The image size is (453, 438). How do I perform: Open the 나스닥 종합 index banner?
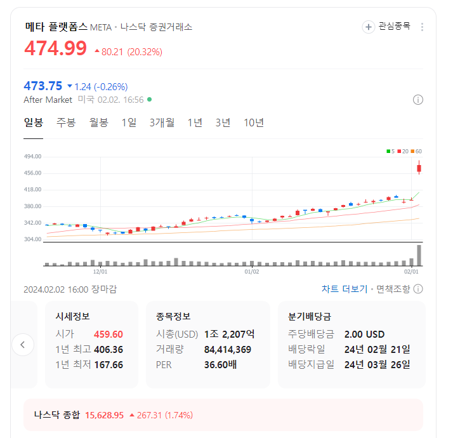click(223, 415)
